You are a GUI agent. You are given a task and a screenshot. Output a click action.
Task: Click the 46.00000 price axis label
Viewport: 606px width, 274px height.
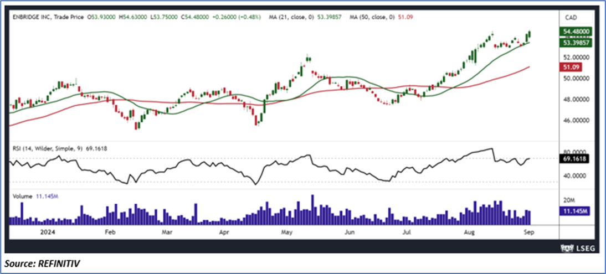click(576, 121)
